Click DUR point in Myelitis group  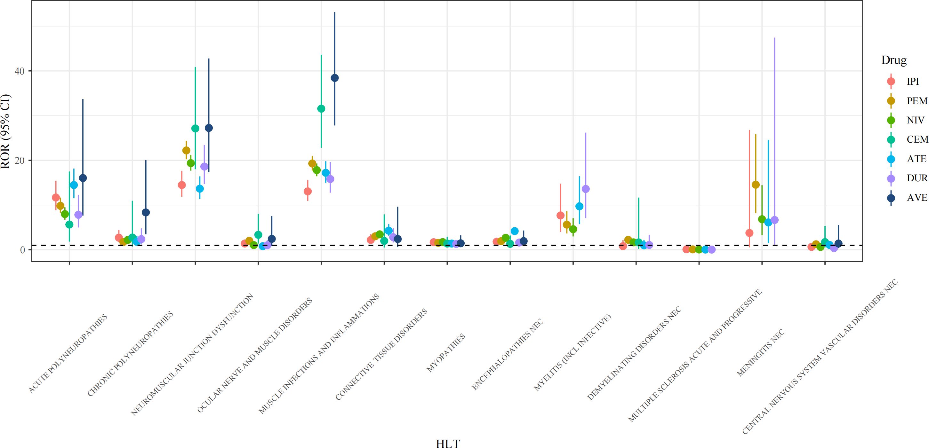586,189
